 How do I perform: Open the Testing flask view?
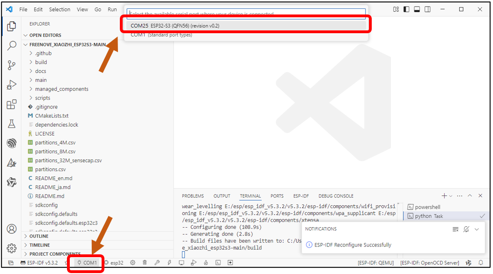pos(12,123)
